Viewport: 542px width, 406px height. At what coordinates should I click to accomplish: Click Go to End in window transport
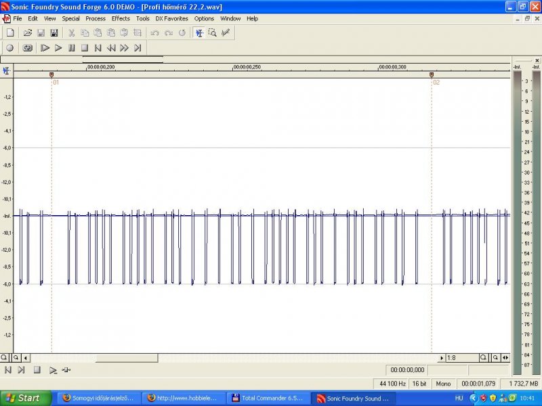coord(22,370)
